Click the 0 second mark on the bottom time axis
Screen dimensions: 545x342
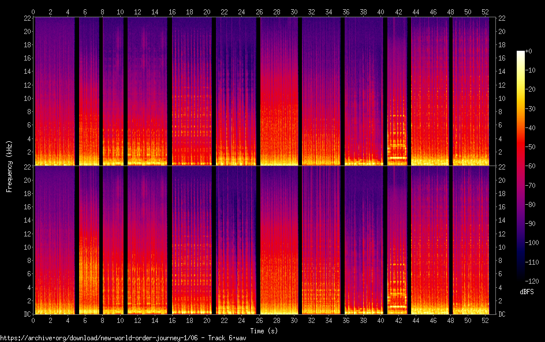33,320
